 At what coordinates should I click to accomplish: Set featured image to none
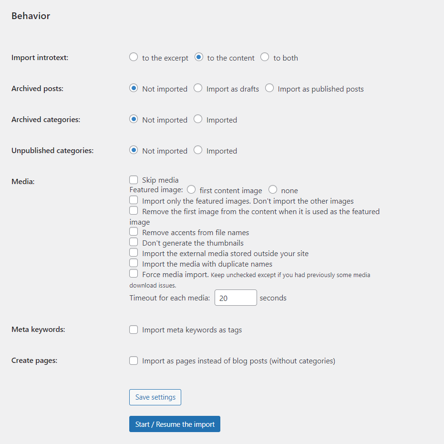[273, 190]
